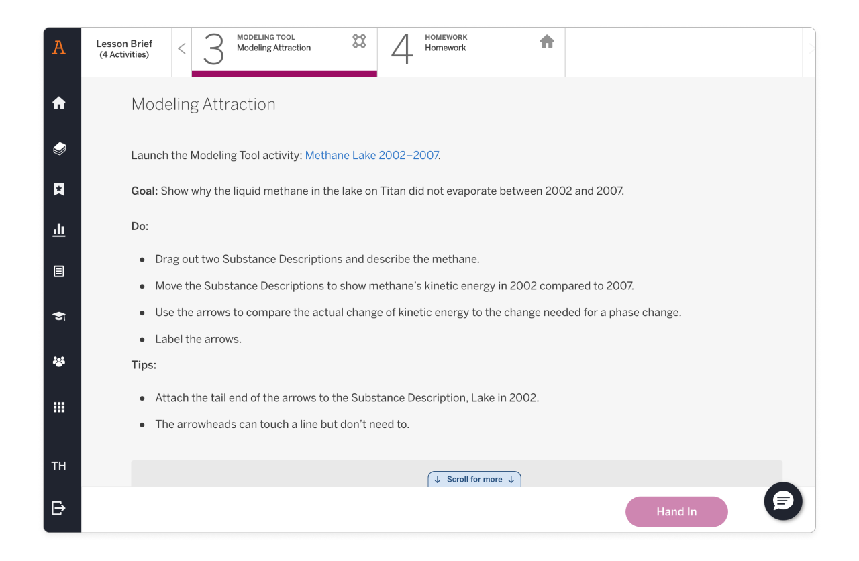Click the sign out icon
The height and width of the screenshot is (561, 859).
59,508
